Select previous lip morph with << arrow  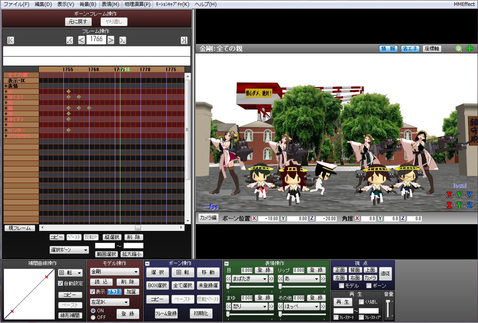coord(281,279)
